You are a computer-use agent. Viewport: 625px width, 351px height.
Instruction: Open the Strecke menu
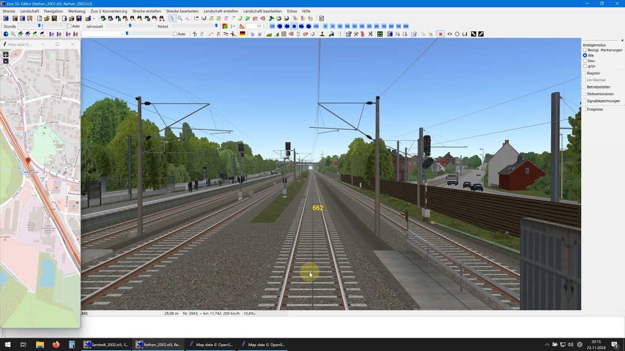pyautogui.click(x=9, y=11)
